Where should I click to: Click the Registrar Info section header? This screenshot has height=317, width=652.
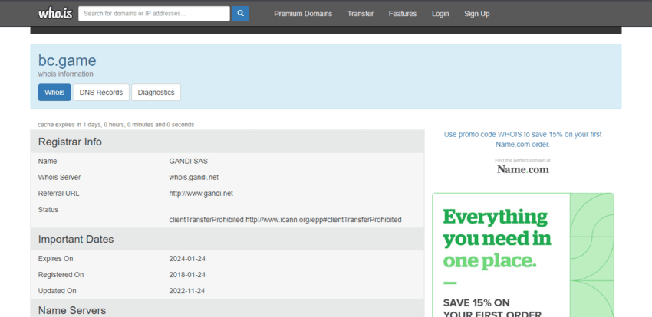71,142
